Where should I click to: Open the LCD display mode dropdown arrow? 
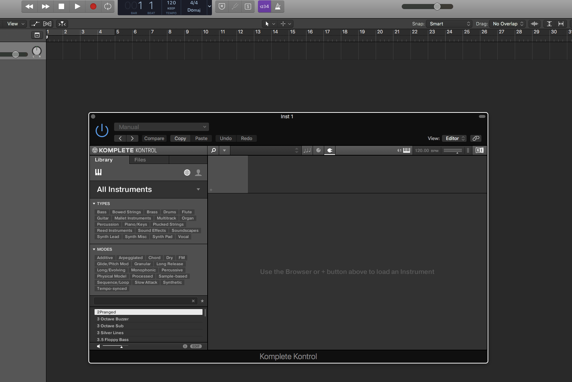click(x=209, y=7)
